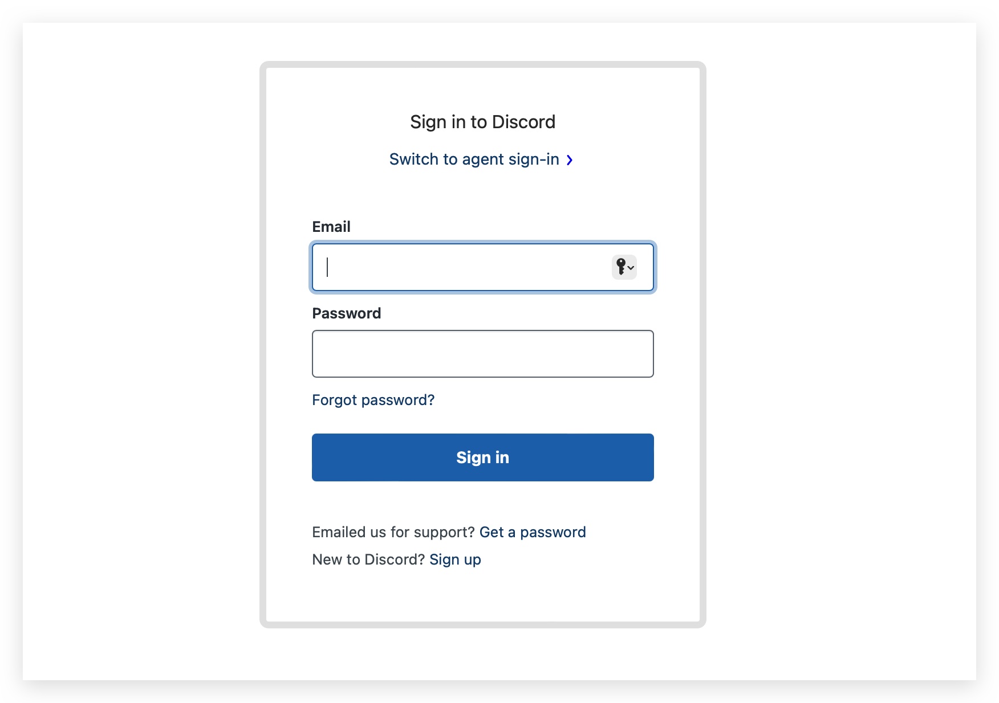Open the Get a password link

pos(533,532)
